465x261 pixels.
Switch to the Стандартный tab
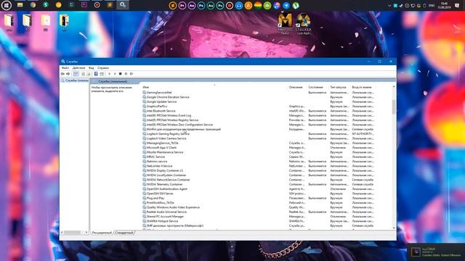[124, 233]
